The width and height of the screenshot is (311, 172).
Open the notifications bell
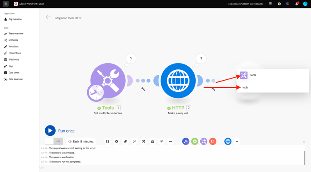[296, 4]
